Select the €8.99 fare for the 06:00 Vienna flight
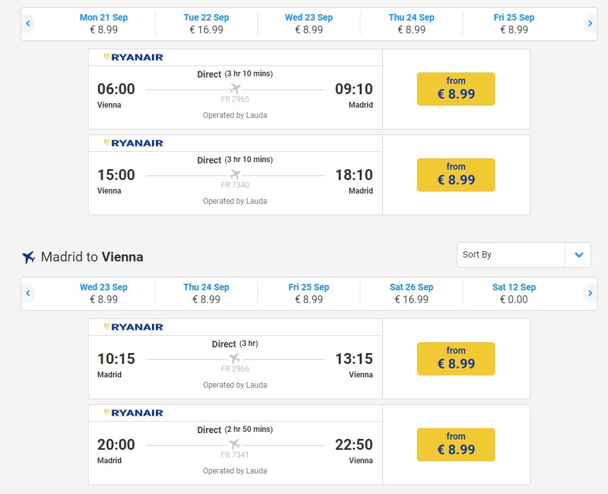Image resolution: width=608 pixels, height=494 pixels. click(455, 89)
